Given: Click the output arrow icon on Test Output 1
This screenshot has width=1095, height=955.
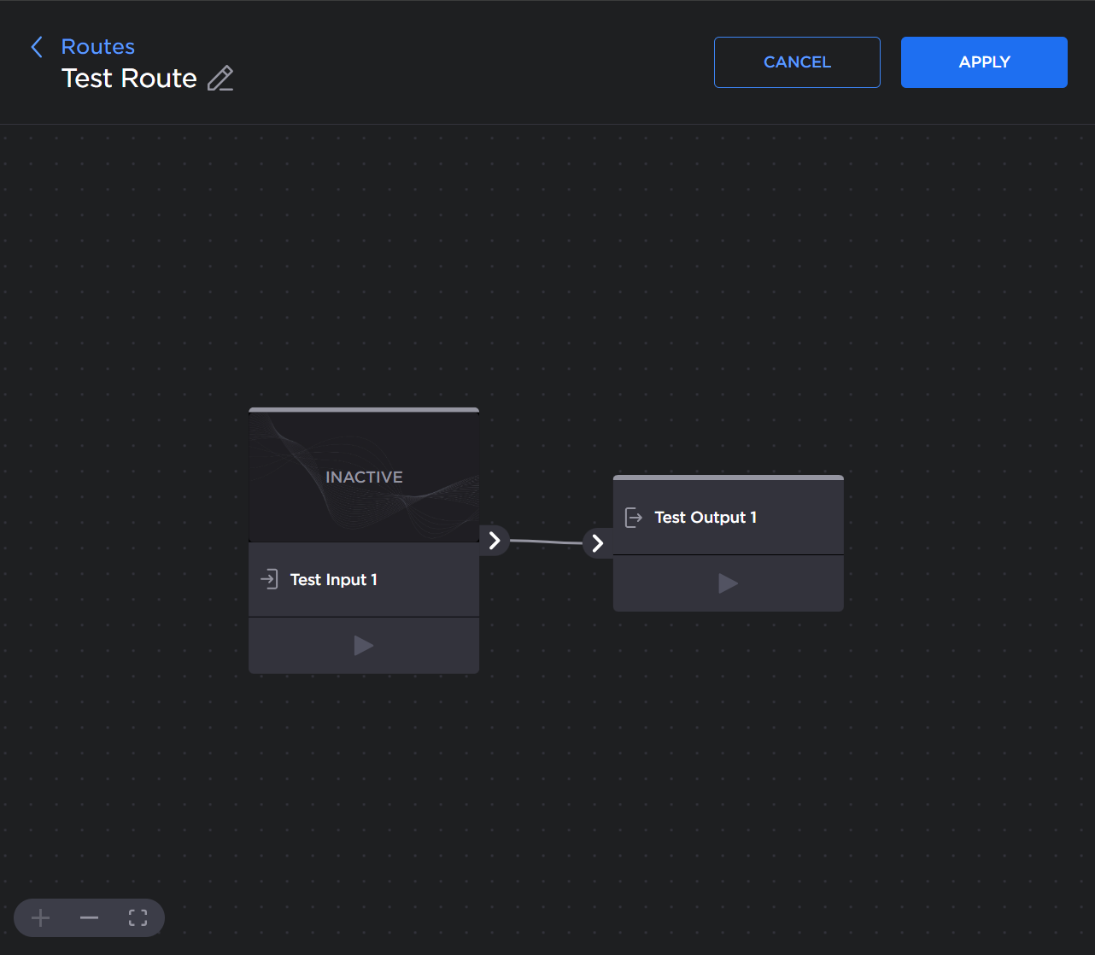Looking at the screenshot, I should [x=633, y=517].
